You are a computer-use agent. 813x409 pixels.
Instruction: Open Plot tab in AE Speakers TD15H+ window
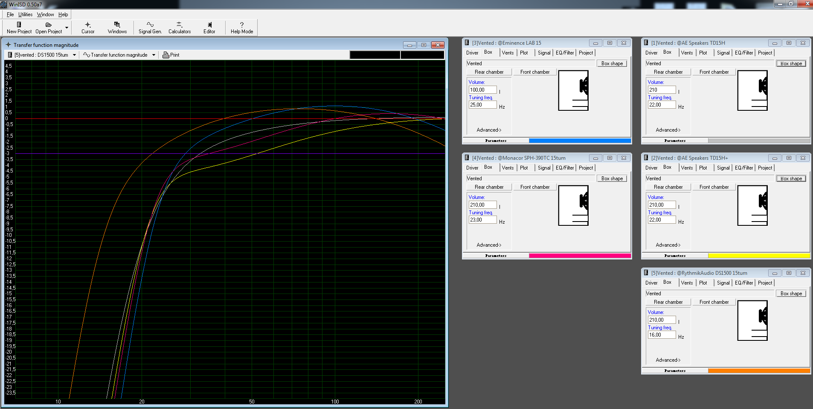[x=703, y=168]
